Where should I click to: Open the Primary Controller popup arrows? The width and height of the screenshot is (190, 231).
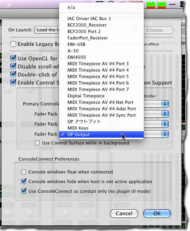point(165,104)
